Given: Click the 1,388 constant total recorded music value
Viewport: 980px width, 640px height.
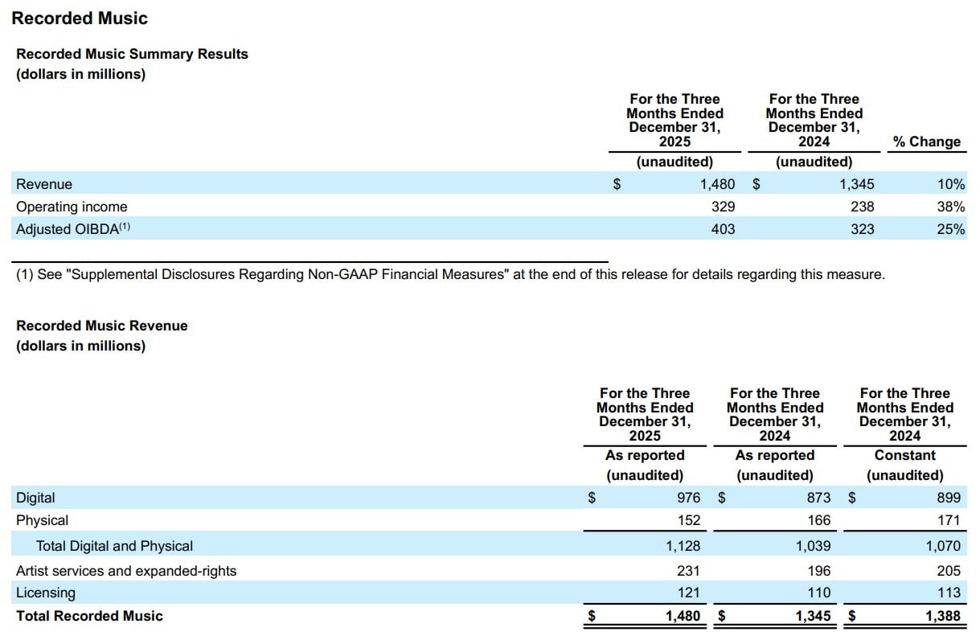Looking at the screenshot, I should pyautogui.click(x=942, y=616).
